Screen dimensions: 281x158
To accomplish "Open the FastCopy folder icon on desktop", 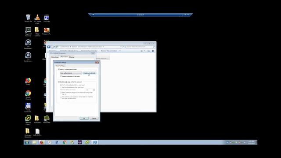I will pos(28,133).
